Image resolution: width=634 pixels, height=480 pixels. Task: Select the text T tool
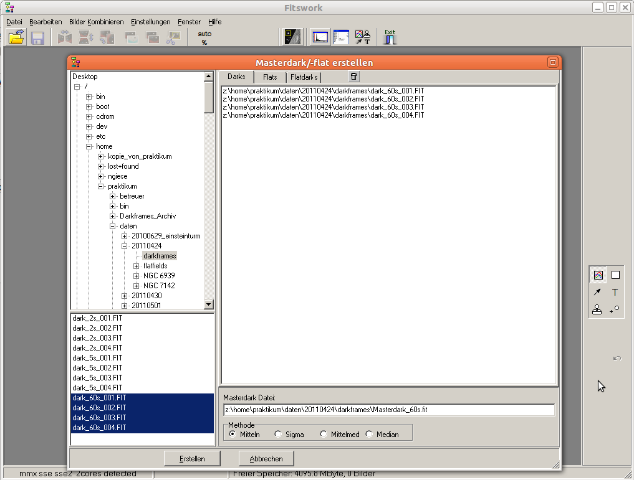[x=615, y=292]
